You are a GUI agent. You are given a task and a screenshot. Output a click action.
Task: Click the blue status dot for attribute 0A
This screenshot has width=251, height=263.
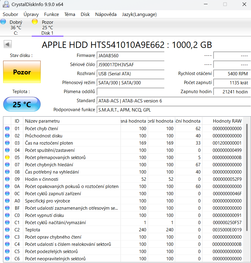coord(7,186)
